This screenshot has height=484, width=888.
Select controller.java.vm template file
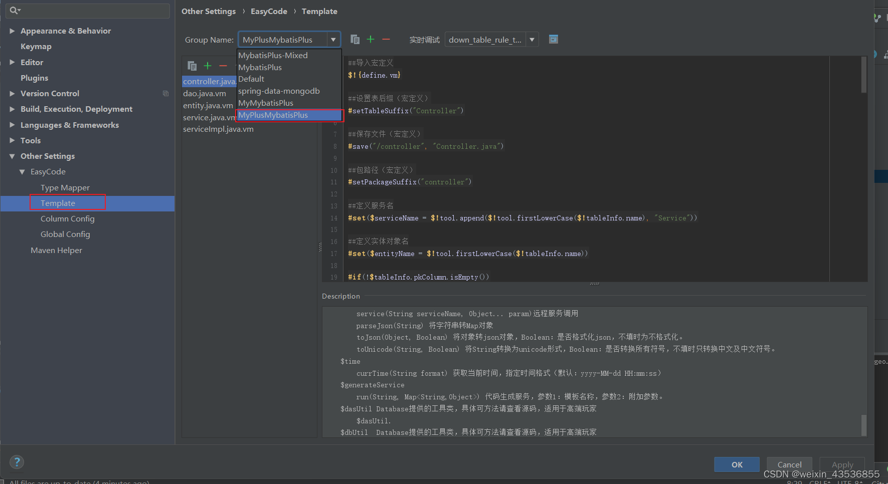[x=209, y=81]
